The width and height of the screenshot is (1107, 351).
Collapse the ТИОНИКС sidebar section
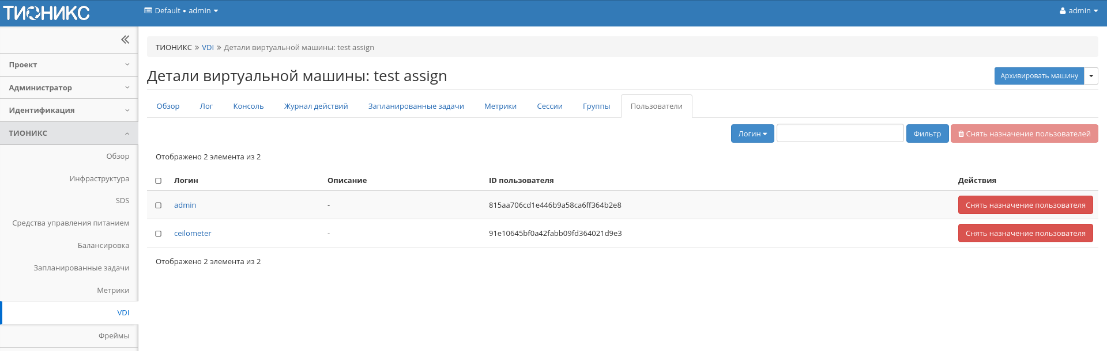69,133
